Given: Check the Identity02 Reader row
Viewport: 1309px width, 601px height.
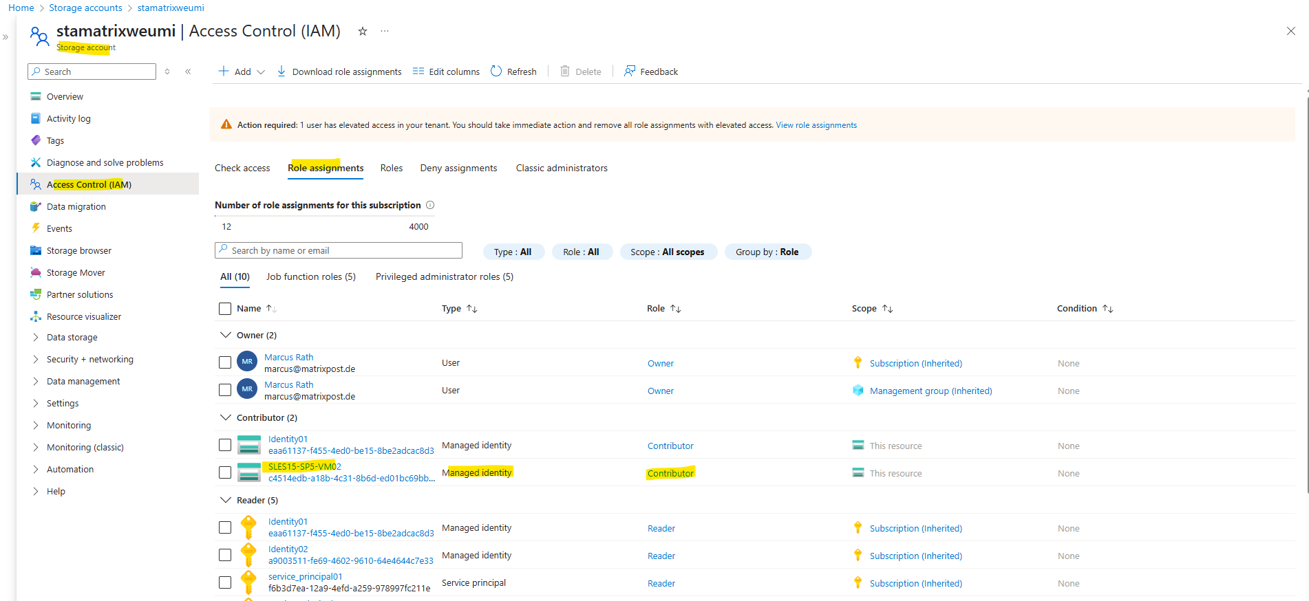Looking at the screenshot, I should [225, 555].
